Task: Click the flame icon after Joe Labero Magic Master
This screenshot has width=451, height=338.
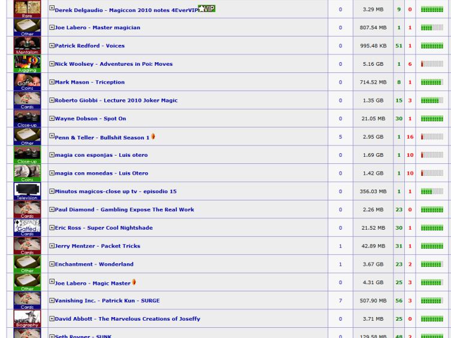Action: point(134,282)
